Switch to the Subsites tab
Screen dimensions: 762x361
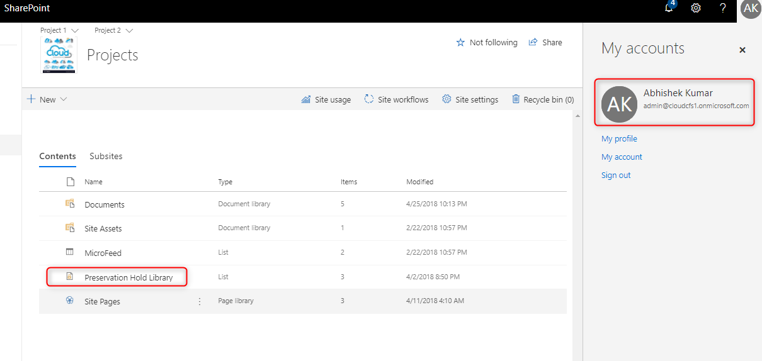point(106,156)
